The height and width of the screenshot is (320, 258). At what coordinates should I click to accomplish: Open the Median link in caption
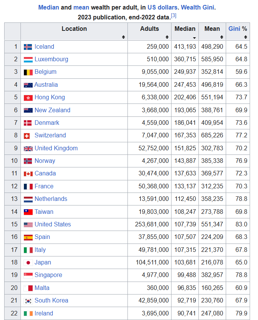click(49, 7)
